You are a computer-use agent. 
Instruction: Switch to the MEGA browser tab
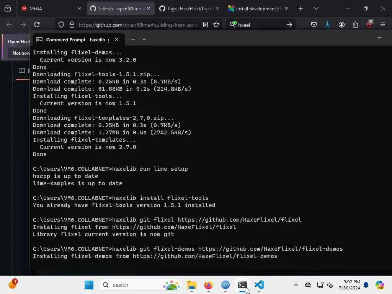[x=51, y=9]
